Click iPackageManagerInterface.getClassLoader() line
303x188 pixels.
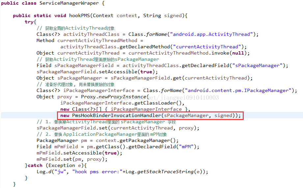coord(122,103)
